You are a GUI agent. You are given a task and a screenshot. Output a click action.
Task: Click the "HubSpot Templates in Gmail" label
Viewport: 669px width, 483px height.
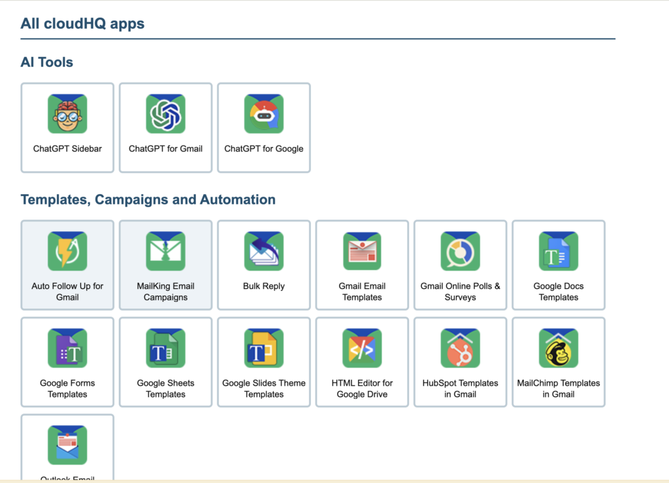pos(460,389)
